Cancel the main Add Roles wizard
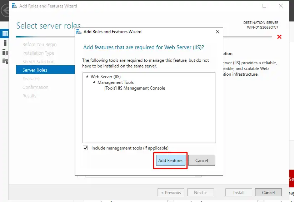 (x=268, y=192)
